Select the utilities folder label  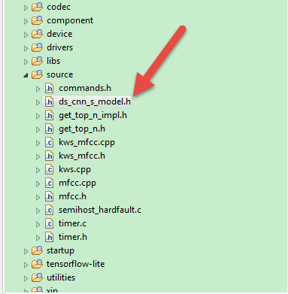point(61,277)
